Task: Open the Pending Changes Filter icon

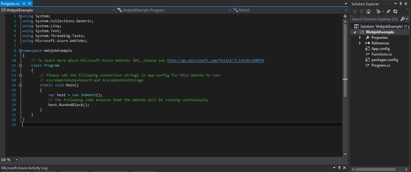Action: (378, 11)
